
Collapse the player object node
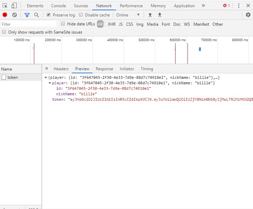[x=50, y=83]
